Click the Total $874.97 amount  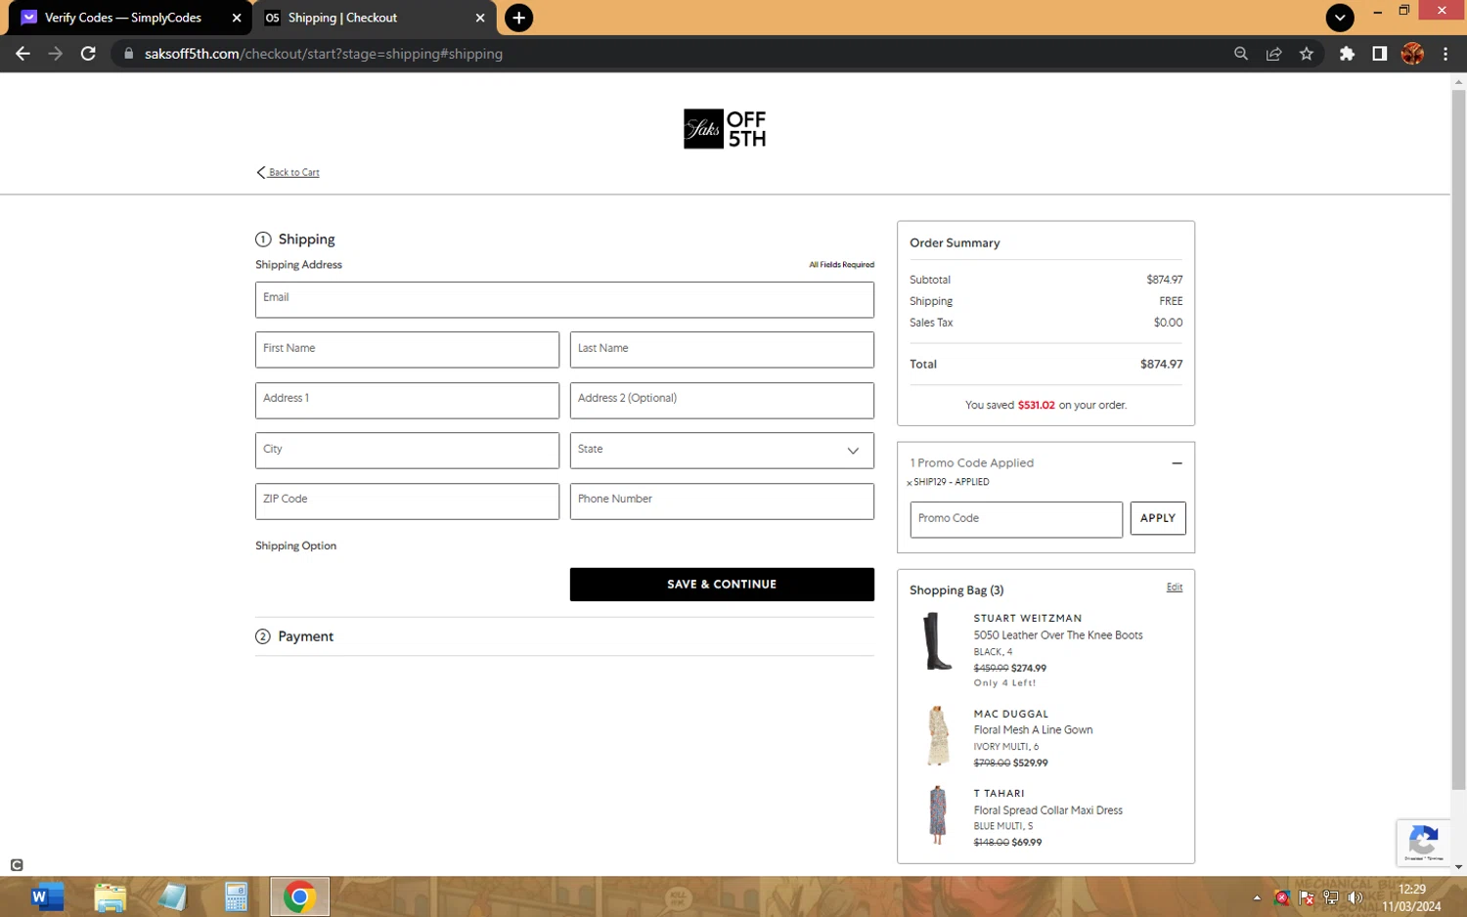pyautogui.click(x=1161, y=365)
